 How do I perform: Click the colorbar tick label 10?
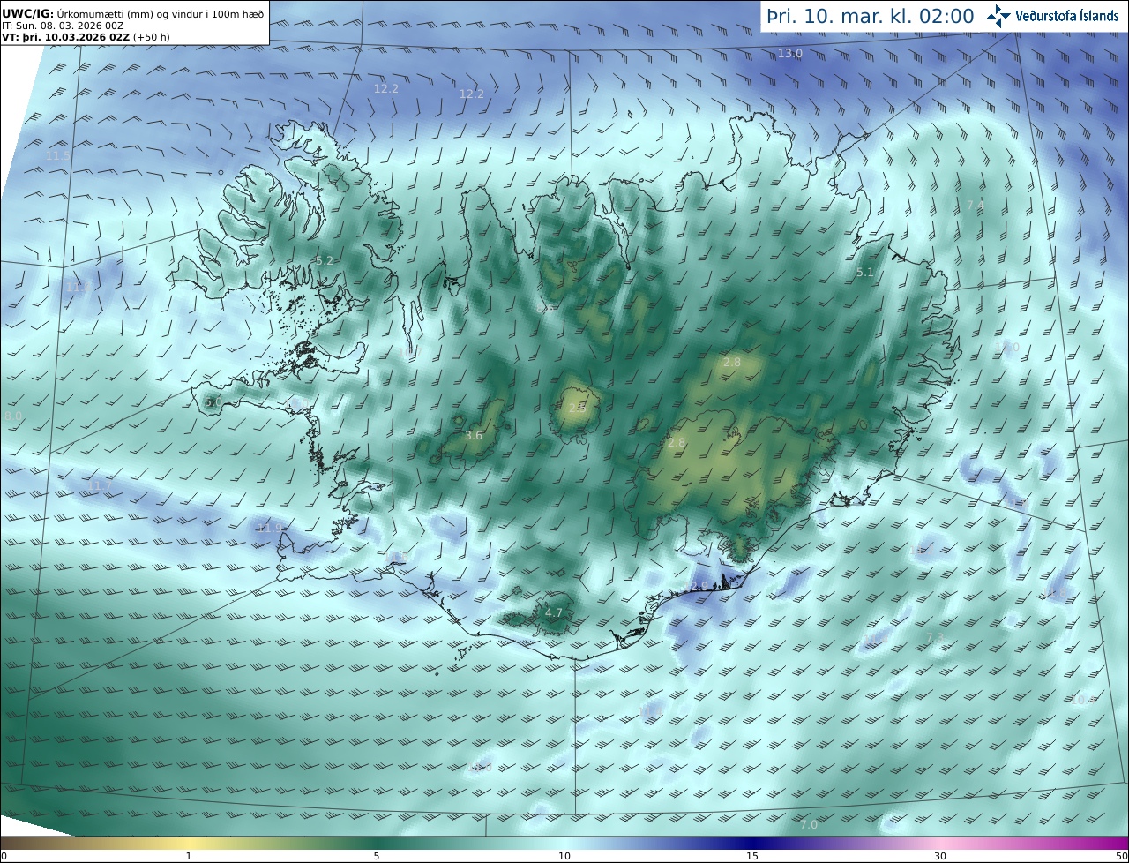tap(564, 856)
